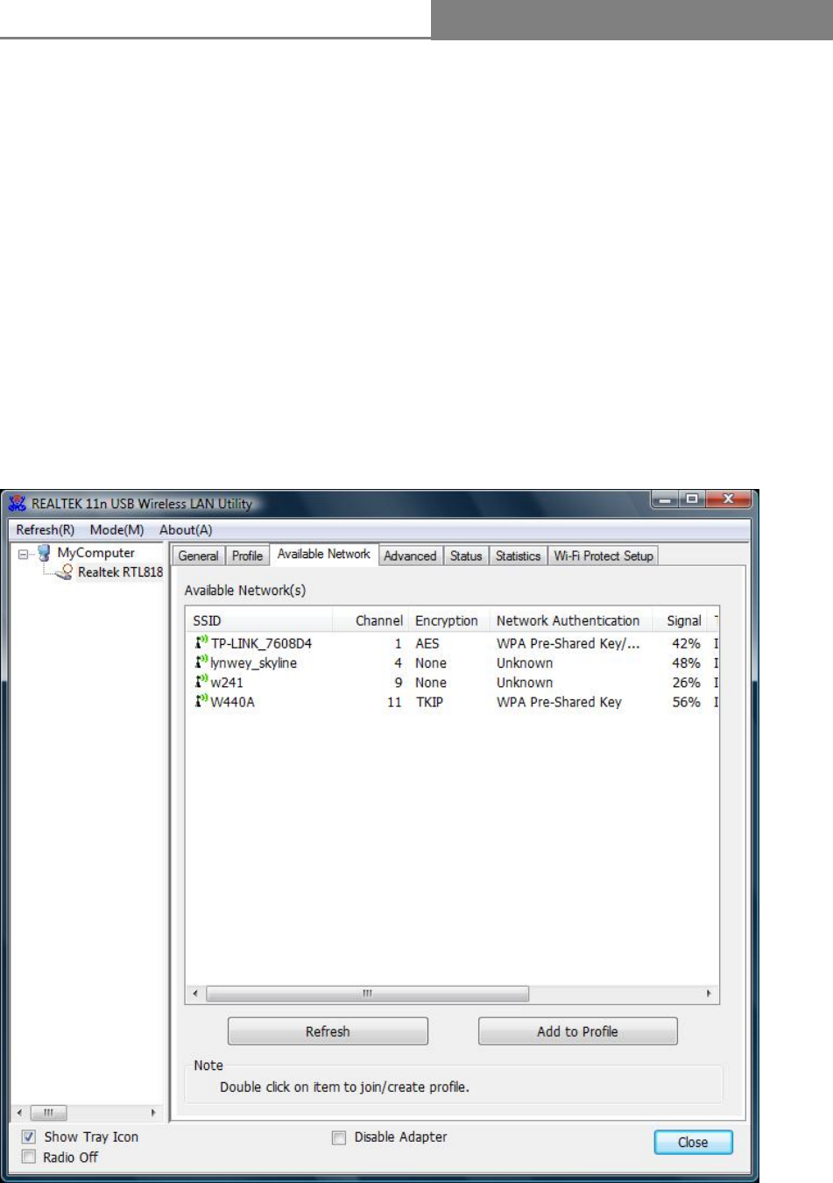Select the Available Network tab
The image size is (833, 1183).
324,554
